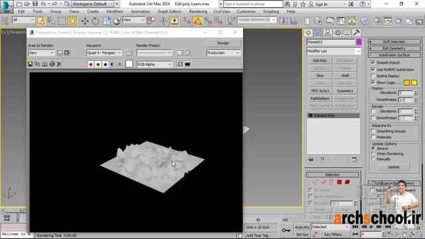Print the rendered image
Screen dimensions: 425x239
click(x=52, y=64)
